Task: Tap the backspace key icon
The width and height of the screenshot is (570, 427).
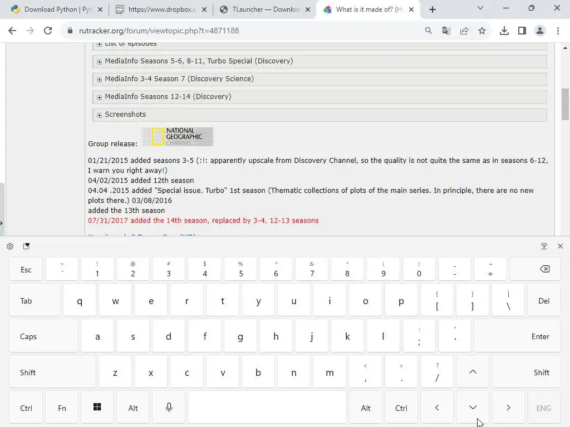Action: [535, 269]
